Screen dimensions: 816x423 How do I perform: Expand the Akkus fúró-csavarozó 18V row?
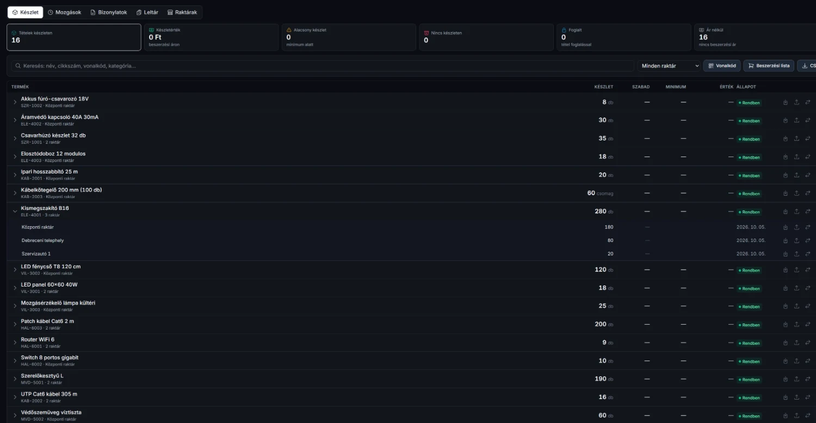click(x=15, y=102)
